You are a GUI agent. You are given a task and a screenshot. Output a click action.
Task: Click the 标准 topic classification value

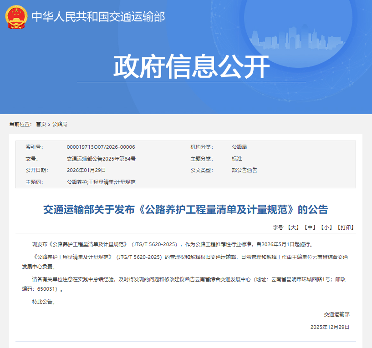[x=237, y=159]
